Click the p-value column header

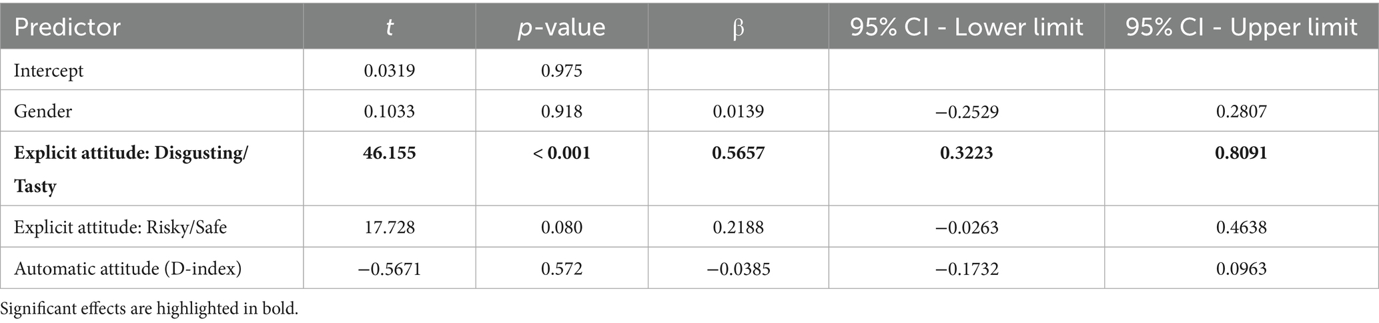tap(562, 27)
